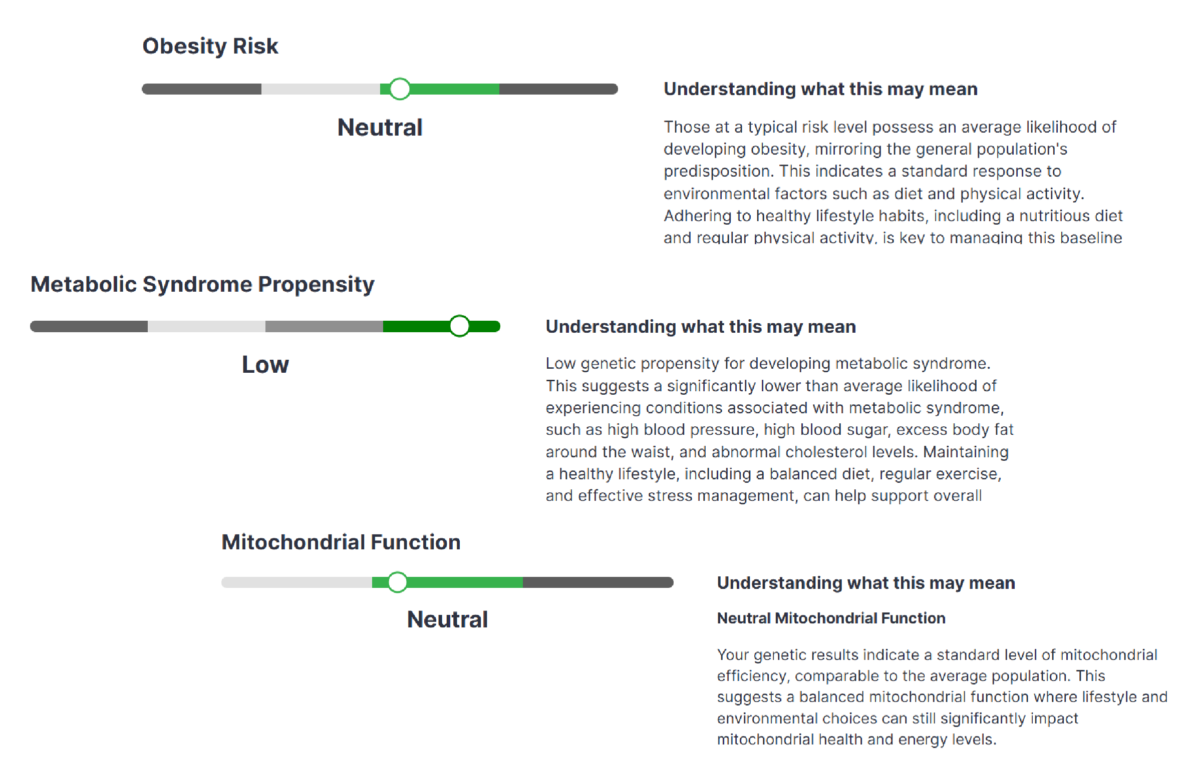Screen dimensions: 1198x759
Task: Select the Metabolic Syndrome Propensity heading
Action: (x=202, y=284)
